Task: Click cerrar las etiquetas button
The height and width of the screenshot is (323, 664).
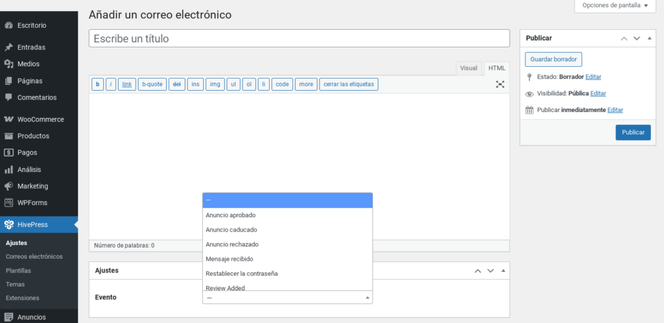Action: point(348,84)
